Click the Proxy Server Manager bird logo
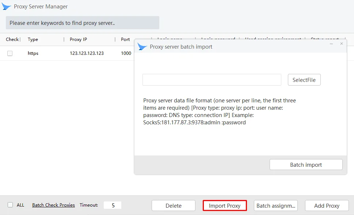Screen dimensions: 354x215 pyautogui.click(x=6, y=7)
